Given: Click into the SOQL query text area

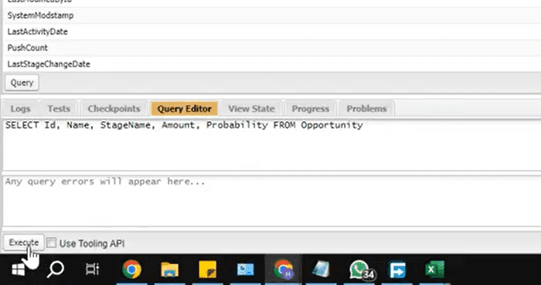Looking at the screenshot, I should (x=272, y=144).
